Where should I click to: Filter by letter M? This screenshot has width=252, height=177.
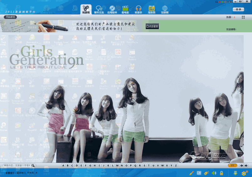click(x=117, y=165)
